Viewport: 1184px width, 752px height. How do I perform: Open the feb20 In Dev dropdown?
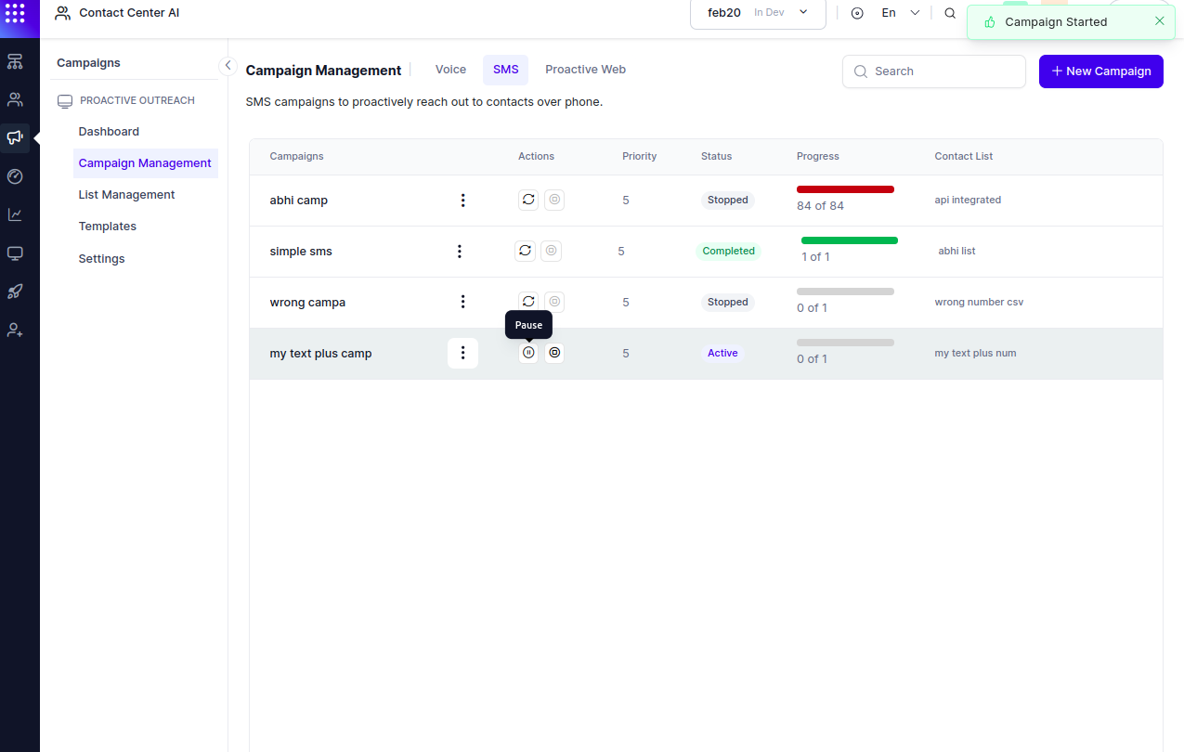click(758, 13)
